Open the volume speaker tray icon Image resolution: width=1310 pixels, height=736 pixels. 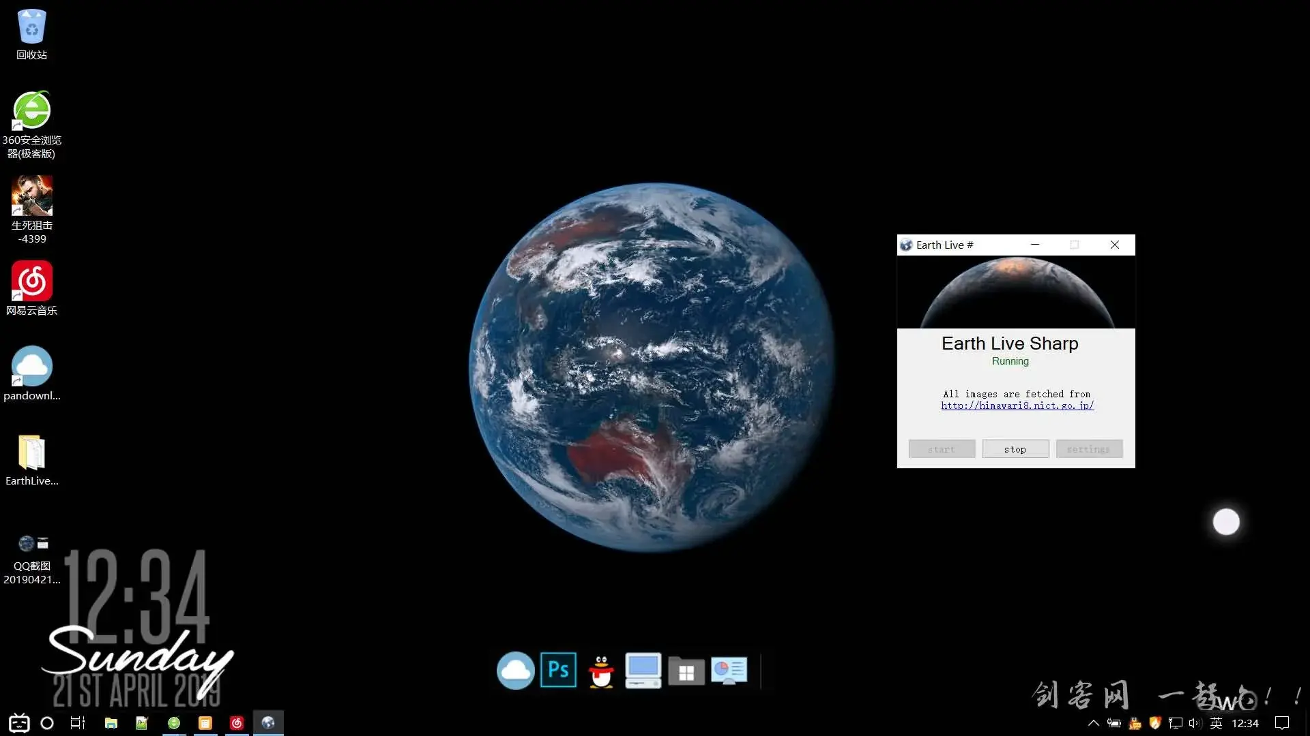click(x=1195, y=723)
